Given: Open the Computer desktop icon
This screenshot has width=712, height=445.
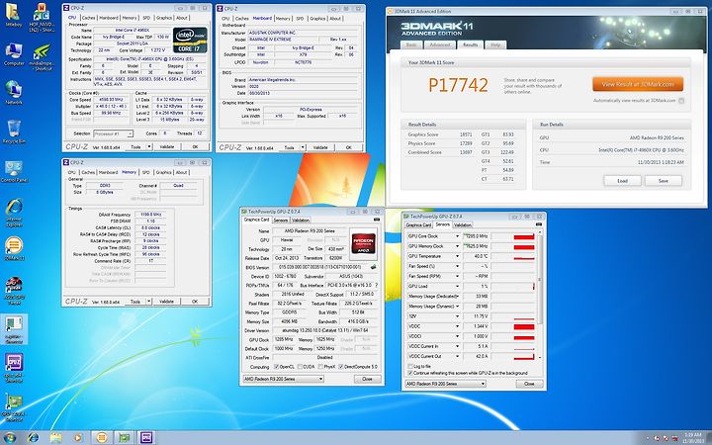Looking at the screenshot, I should (14, 54).
